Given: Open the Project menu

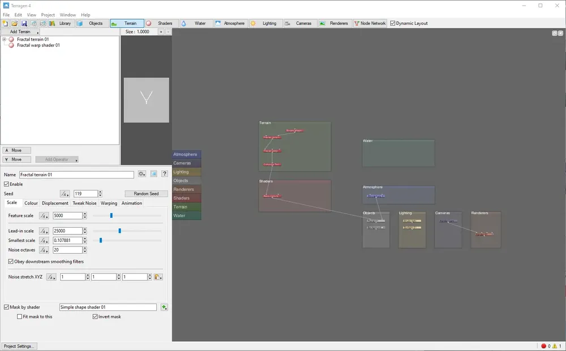Looking at the screenshot, I should [x=48, y=15].
